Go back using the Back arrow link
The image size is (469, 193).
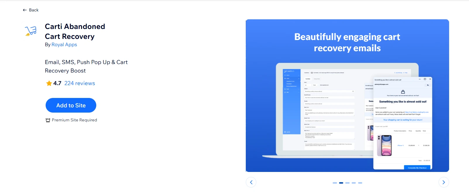pyautogui.click(x=31, y=10)
